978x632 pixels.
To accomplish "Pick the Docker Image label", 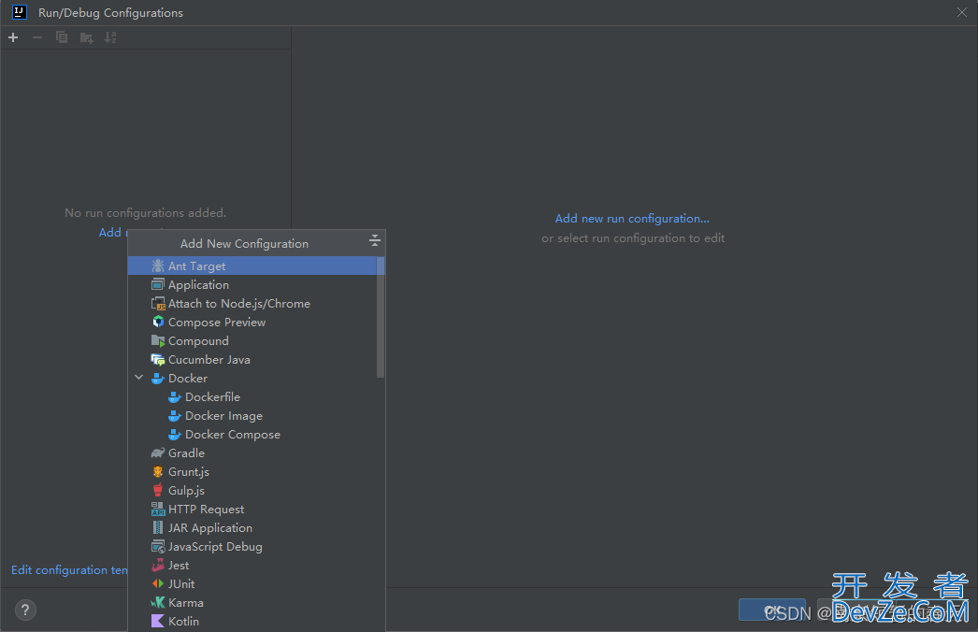I will point(223,415).
